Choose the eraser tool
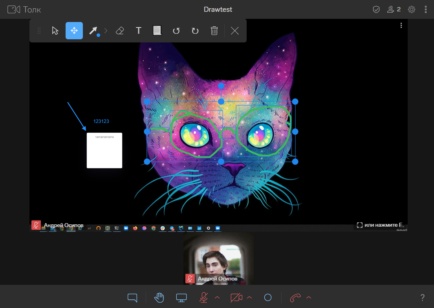This screenshot has height=308, width=434. click(x=120, y=31)
